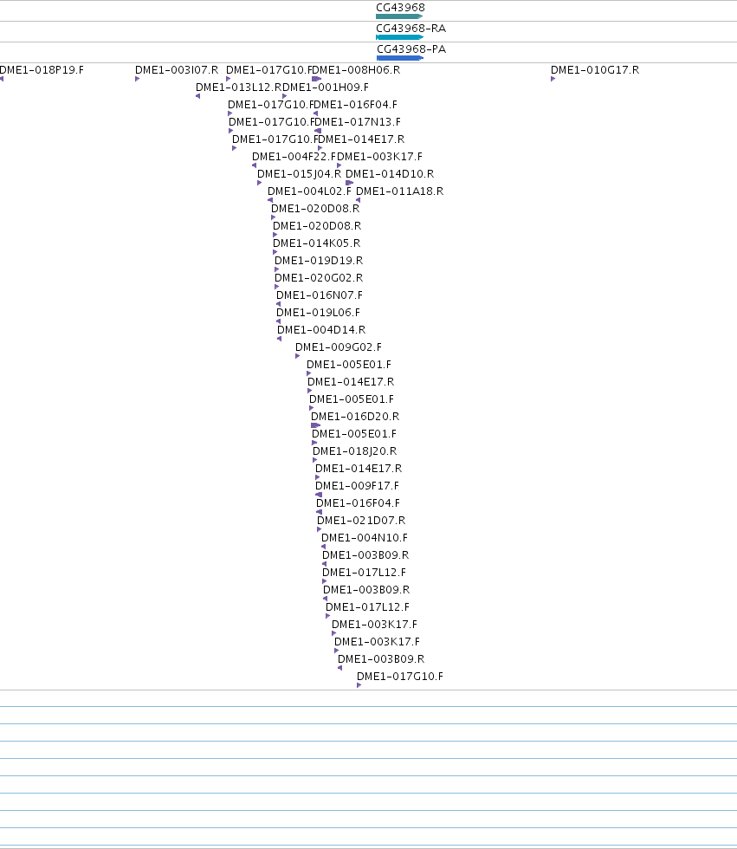
Task: Select the DME1-001H09.F label
Action: tap(326, 87)
